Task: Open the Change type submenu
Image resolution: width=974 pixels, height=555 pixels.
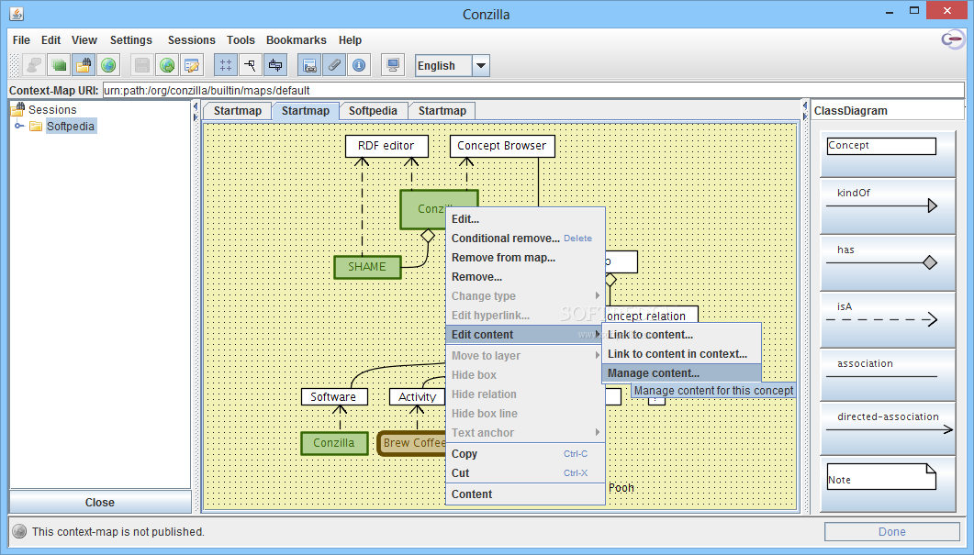Action: click(525, 296)
